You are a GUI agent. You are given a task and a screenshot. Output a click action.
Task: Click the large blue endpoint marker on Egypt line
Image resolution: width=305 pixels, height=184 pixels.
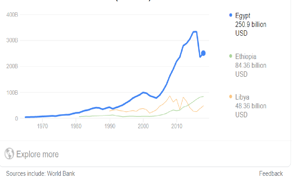[x=203, y=53]
